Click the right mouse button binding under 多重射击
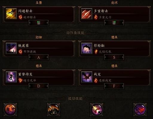Image resolution: width=153 pixels, height=119 pixels. tap(114, 23)
